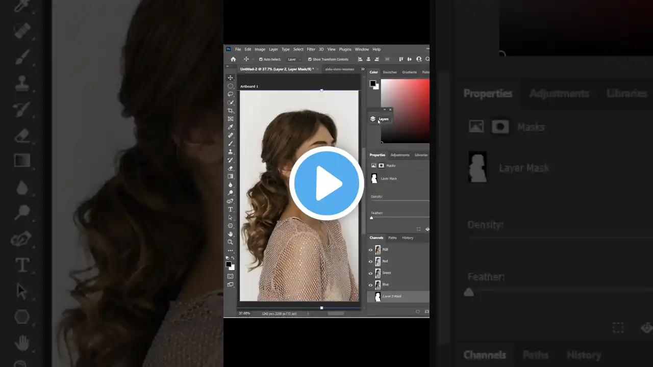Select the History Brush tool
The width and height of the screenshot is (653, 367).
231,160
